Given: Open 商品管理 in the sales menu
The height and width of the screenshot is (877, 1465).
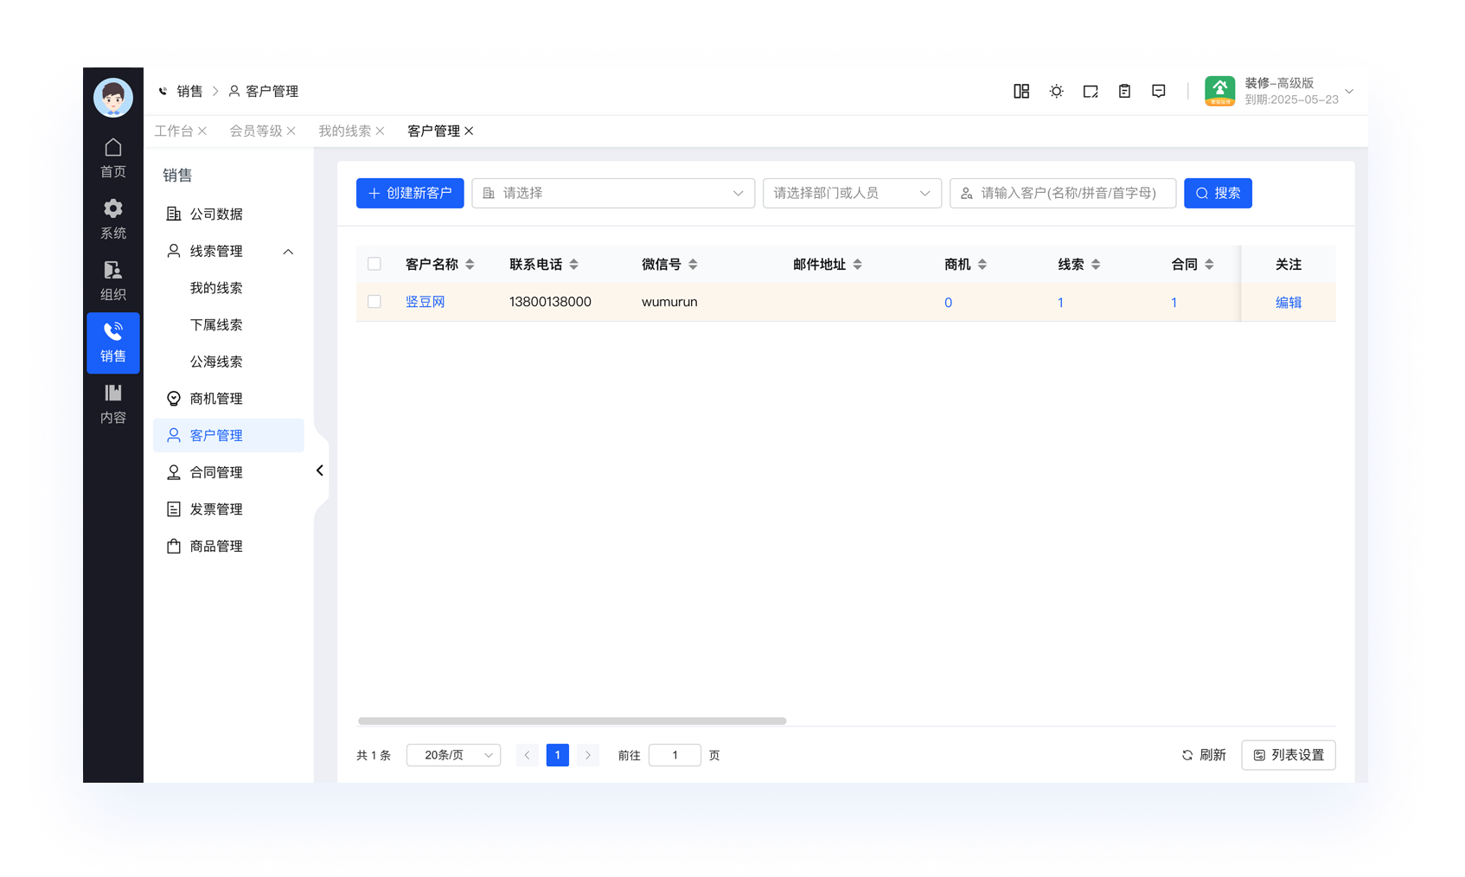Looking at the screenshot, I should [229, 546].
